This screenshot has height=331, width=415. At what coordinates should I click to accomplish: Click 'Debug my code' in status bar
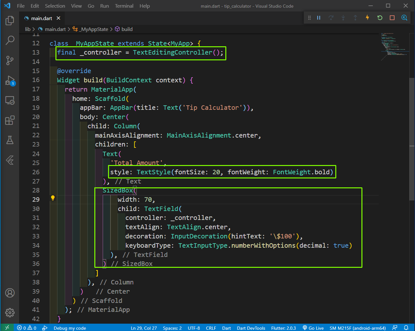tap(70, 328)
